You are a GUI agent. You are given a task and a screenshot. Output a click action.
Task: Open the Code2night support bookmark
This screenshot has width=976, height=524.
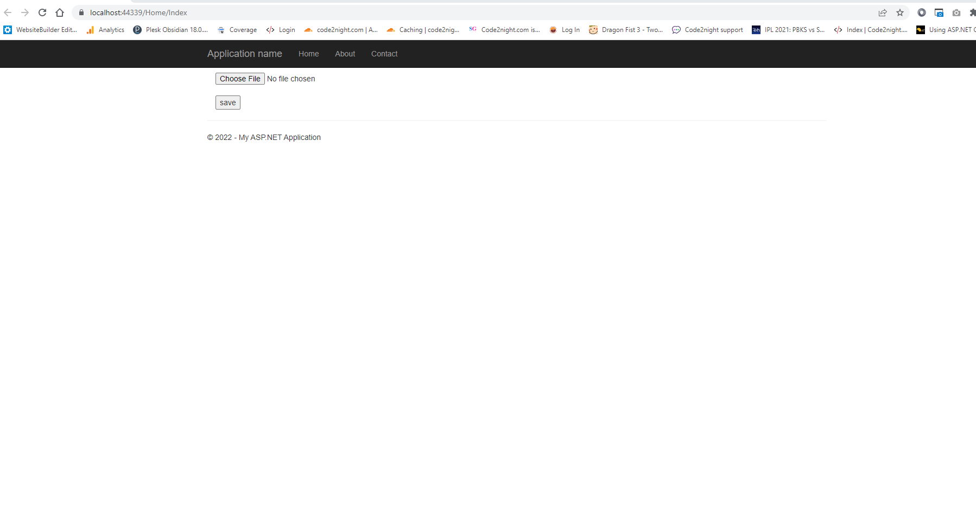click(708, 30)
